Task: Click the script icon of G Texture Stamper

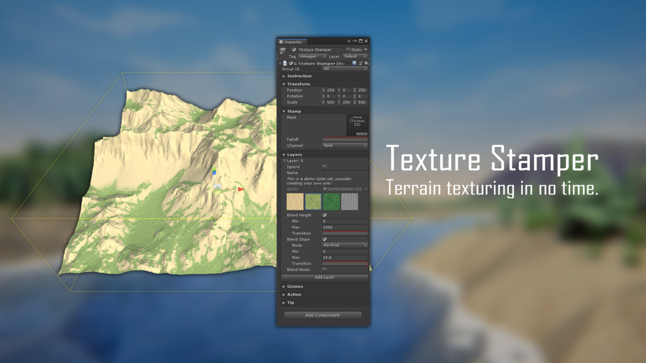Action: (x=285, y=63)
